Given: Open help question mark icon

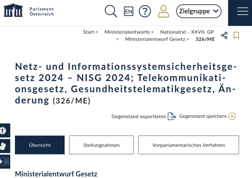Looking at the screenshot, I should pyautogui.click(x=145, y=11).
